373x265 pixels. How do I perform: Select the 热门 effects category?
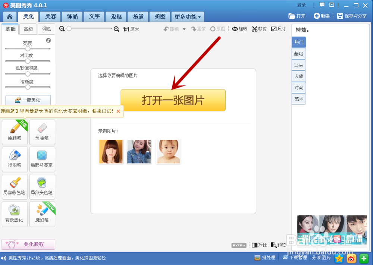(x=299, y=42)
